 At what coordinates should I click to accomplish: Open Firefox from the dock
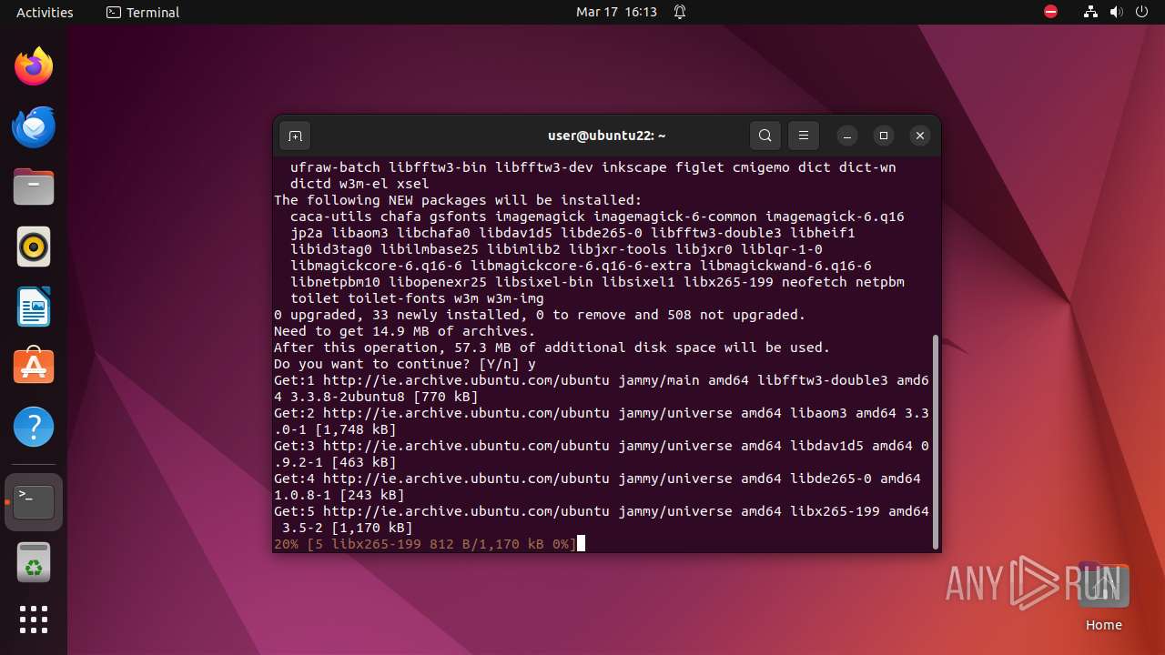[34, 66]
